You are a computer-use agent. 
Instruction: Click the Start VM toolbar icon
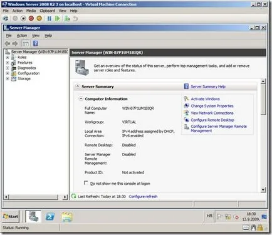click(x=15, y=18)
